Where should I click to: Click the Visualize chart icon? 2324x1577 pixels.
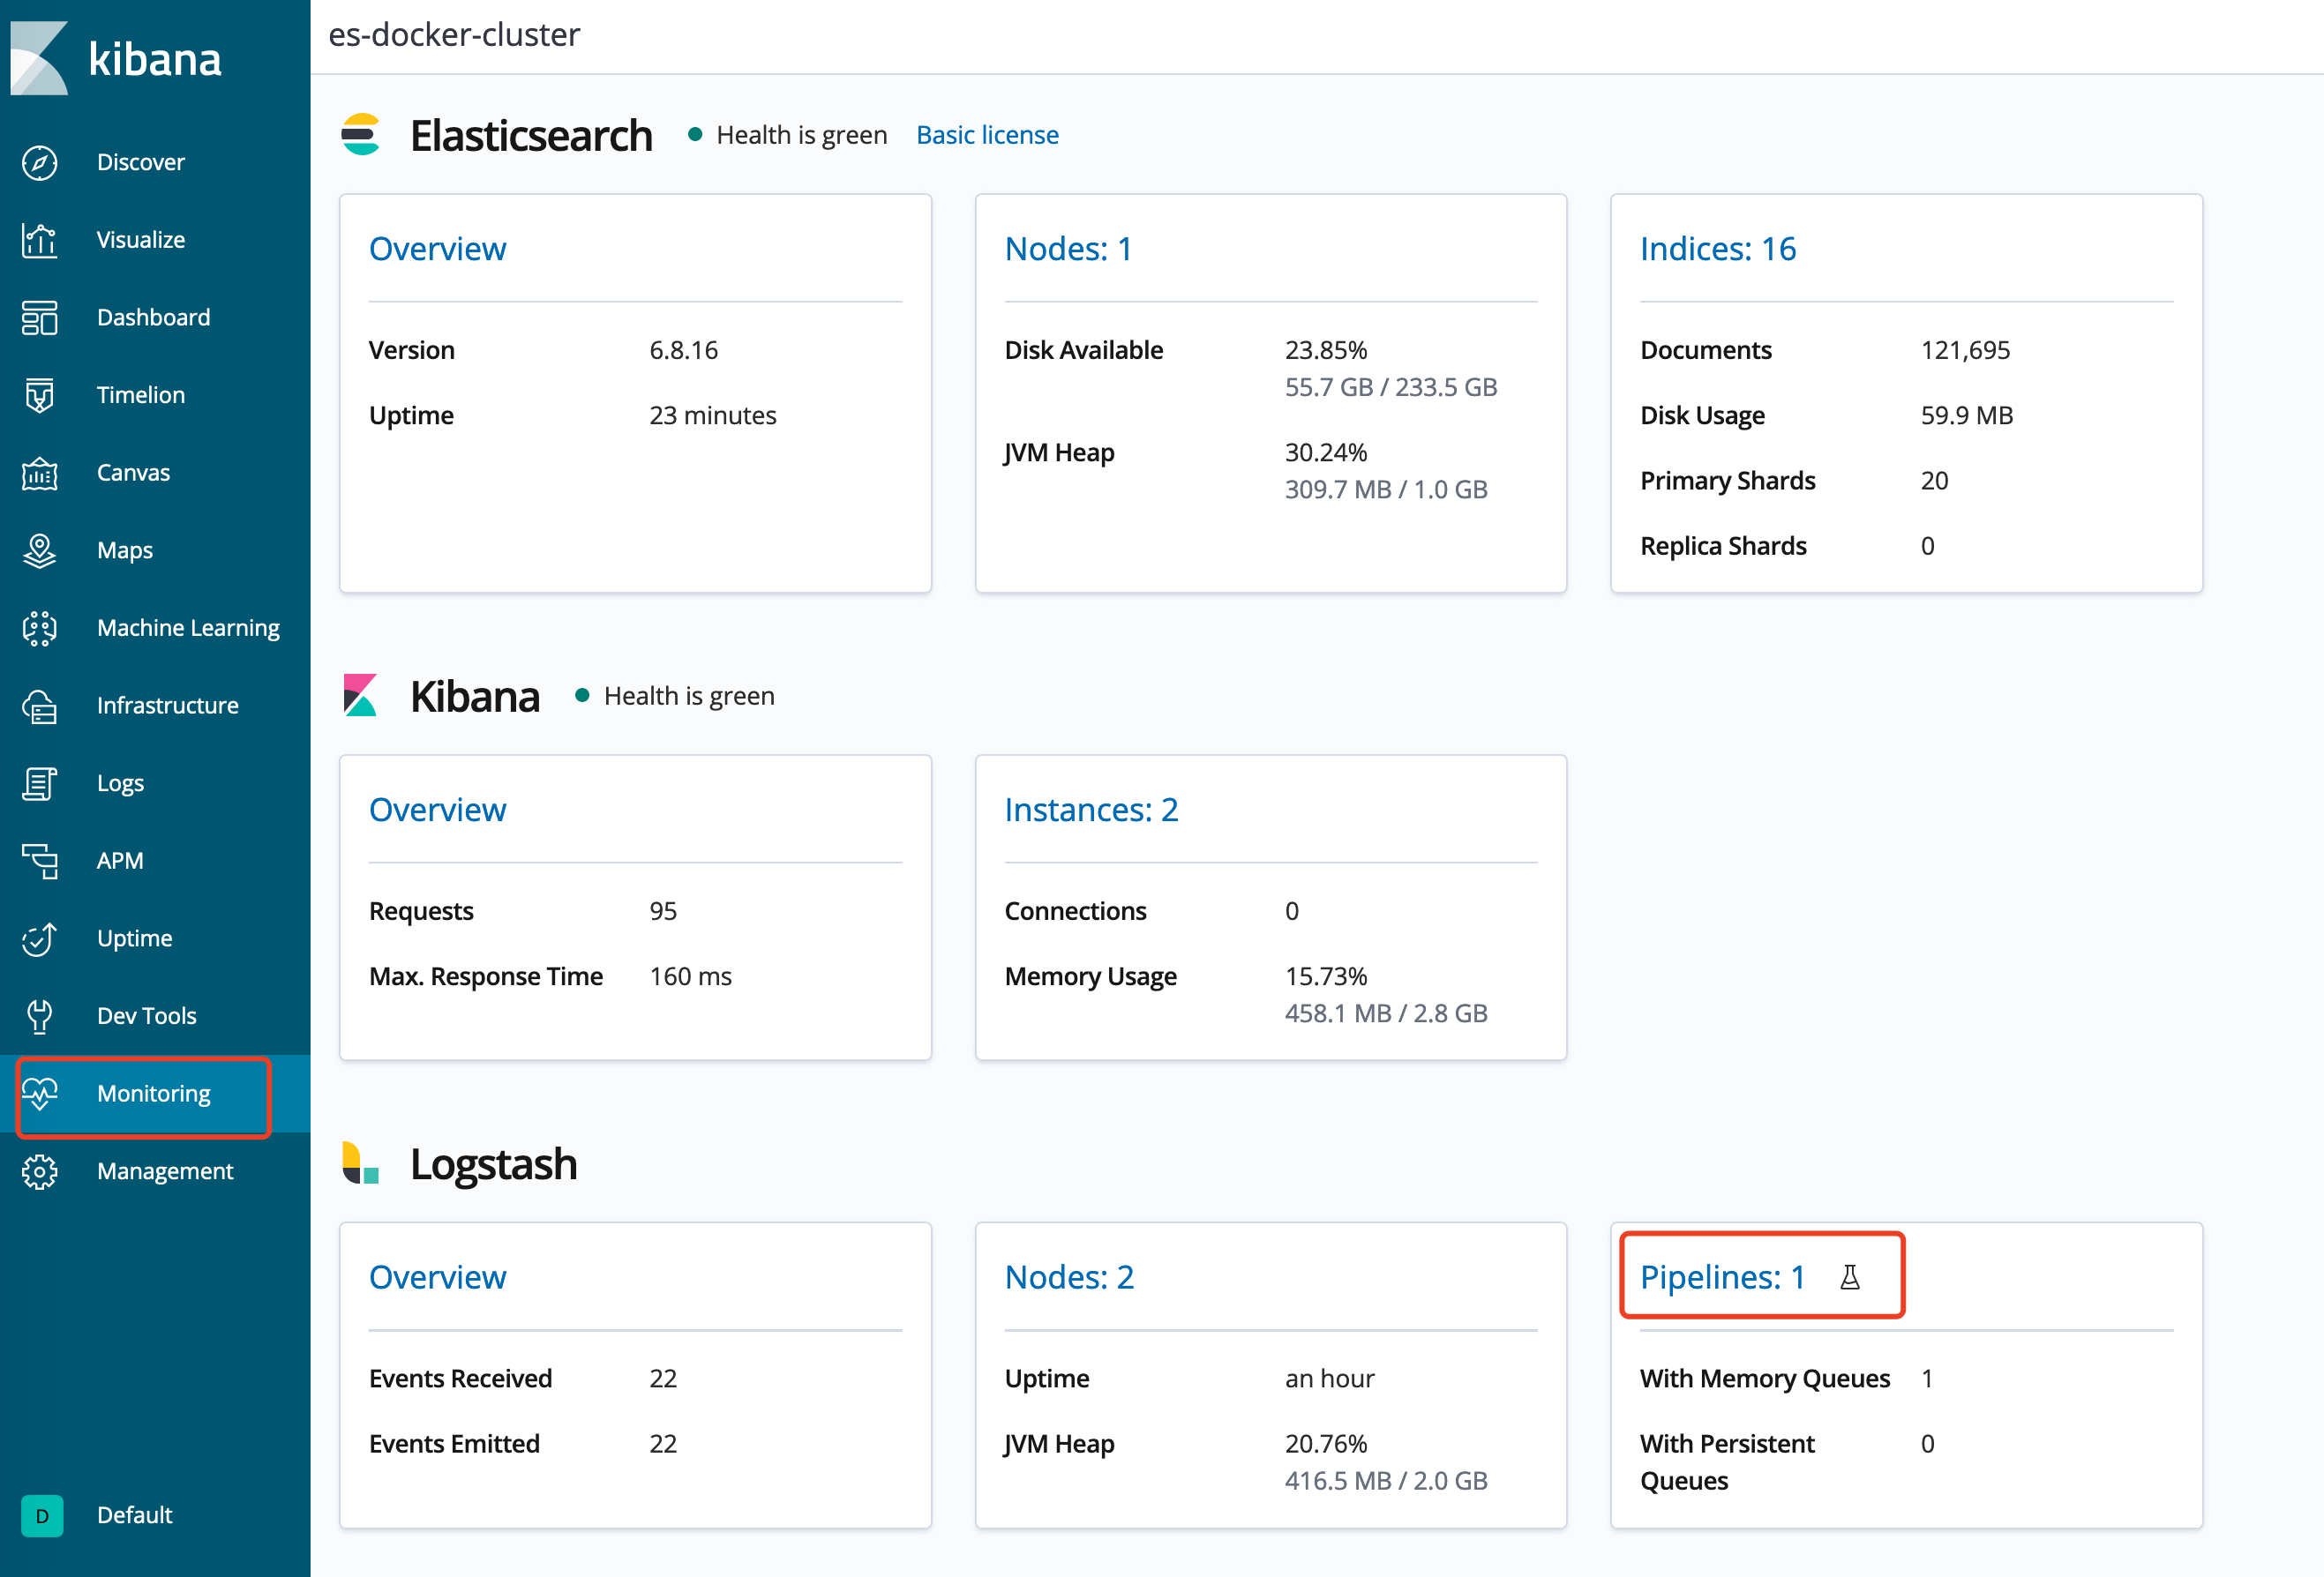tap(40, 240)
